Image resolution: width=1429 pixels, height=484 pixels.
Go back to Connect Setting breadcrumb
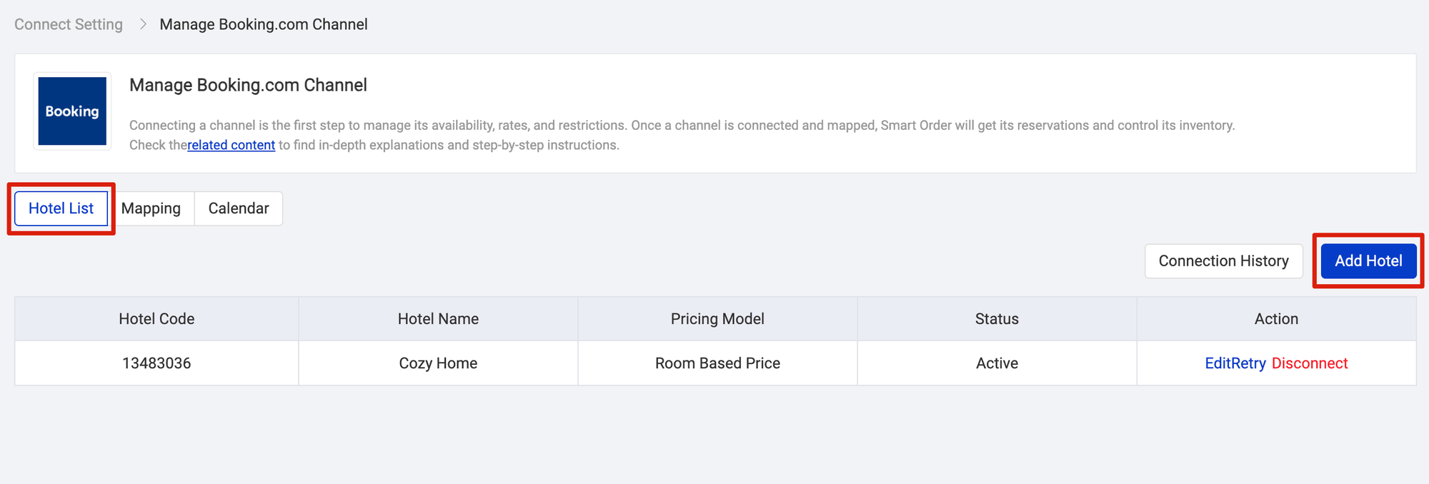click(x=69, y=24)
